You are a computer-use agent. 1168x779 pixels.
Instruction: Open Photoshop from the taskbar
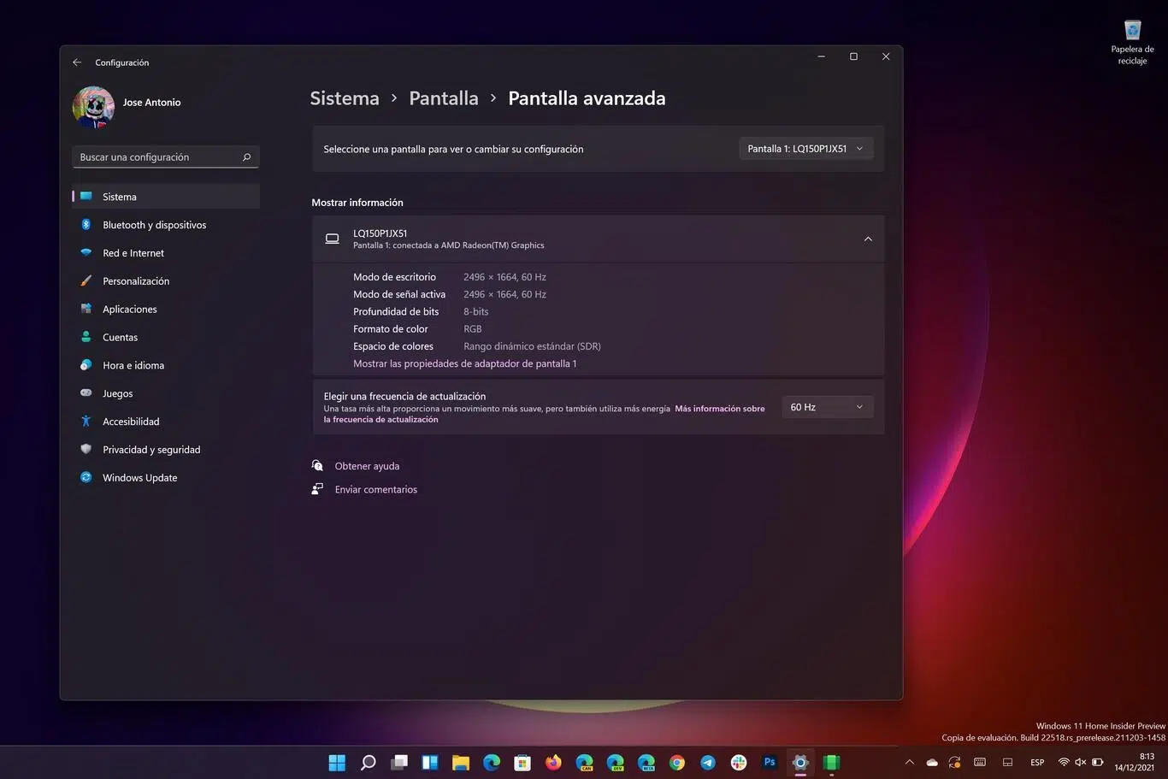(770, 762)
